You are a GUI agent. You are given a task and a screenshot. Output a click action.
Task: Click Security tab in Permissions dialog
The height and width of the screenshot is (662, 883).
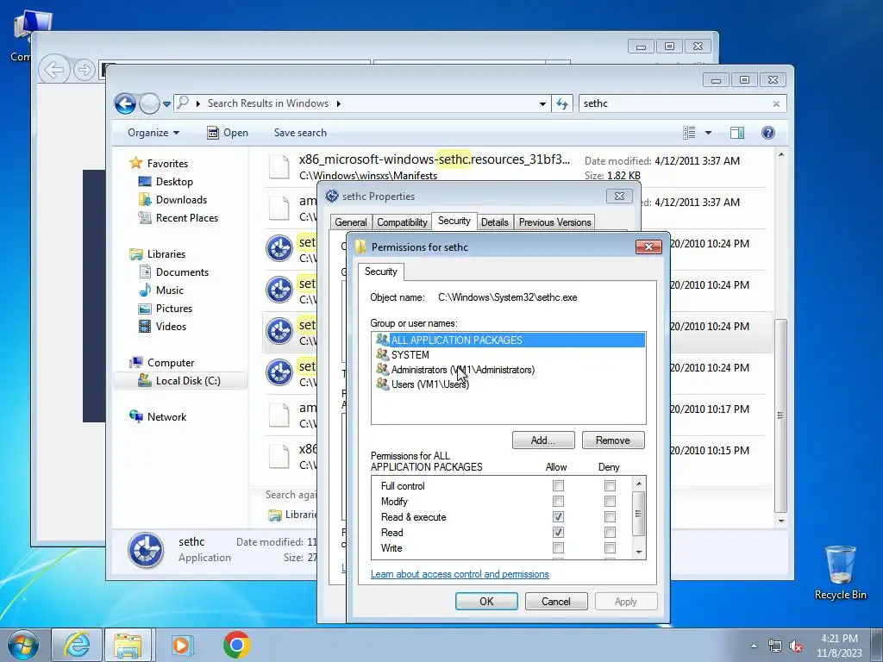380,272
